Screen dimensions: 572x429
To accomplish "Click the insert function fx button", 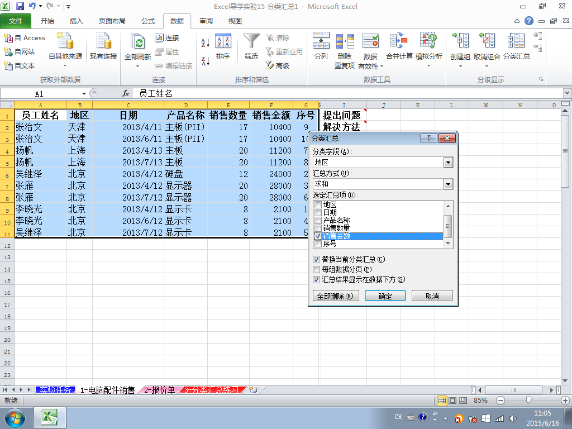I will click(126, 93).
